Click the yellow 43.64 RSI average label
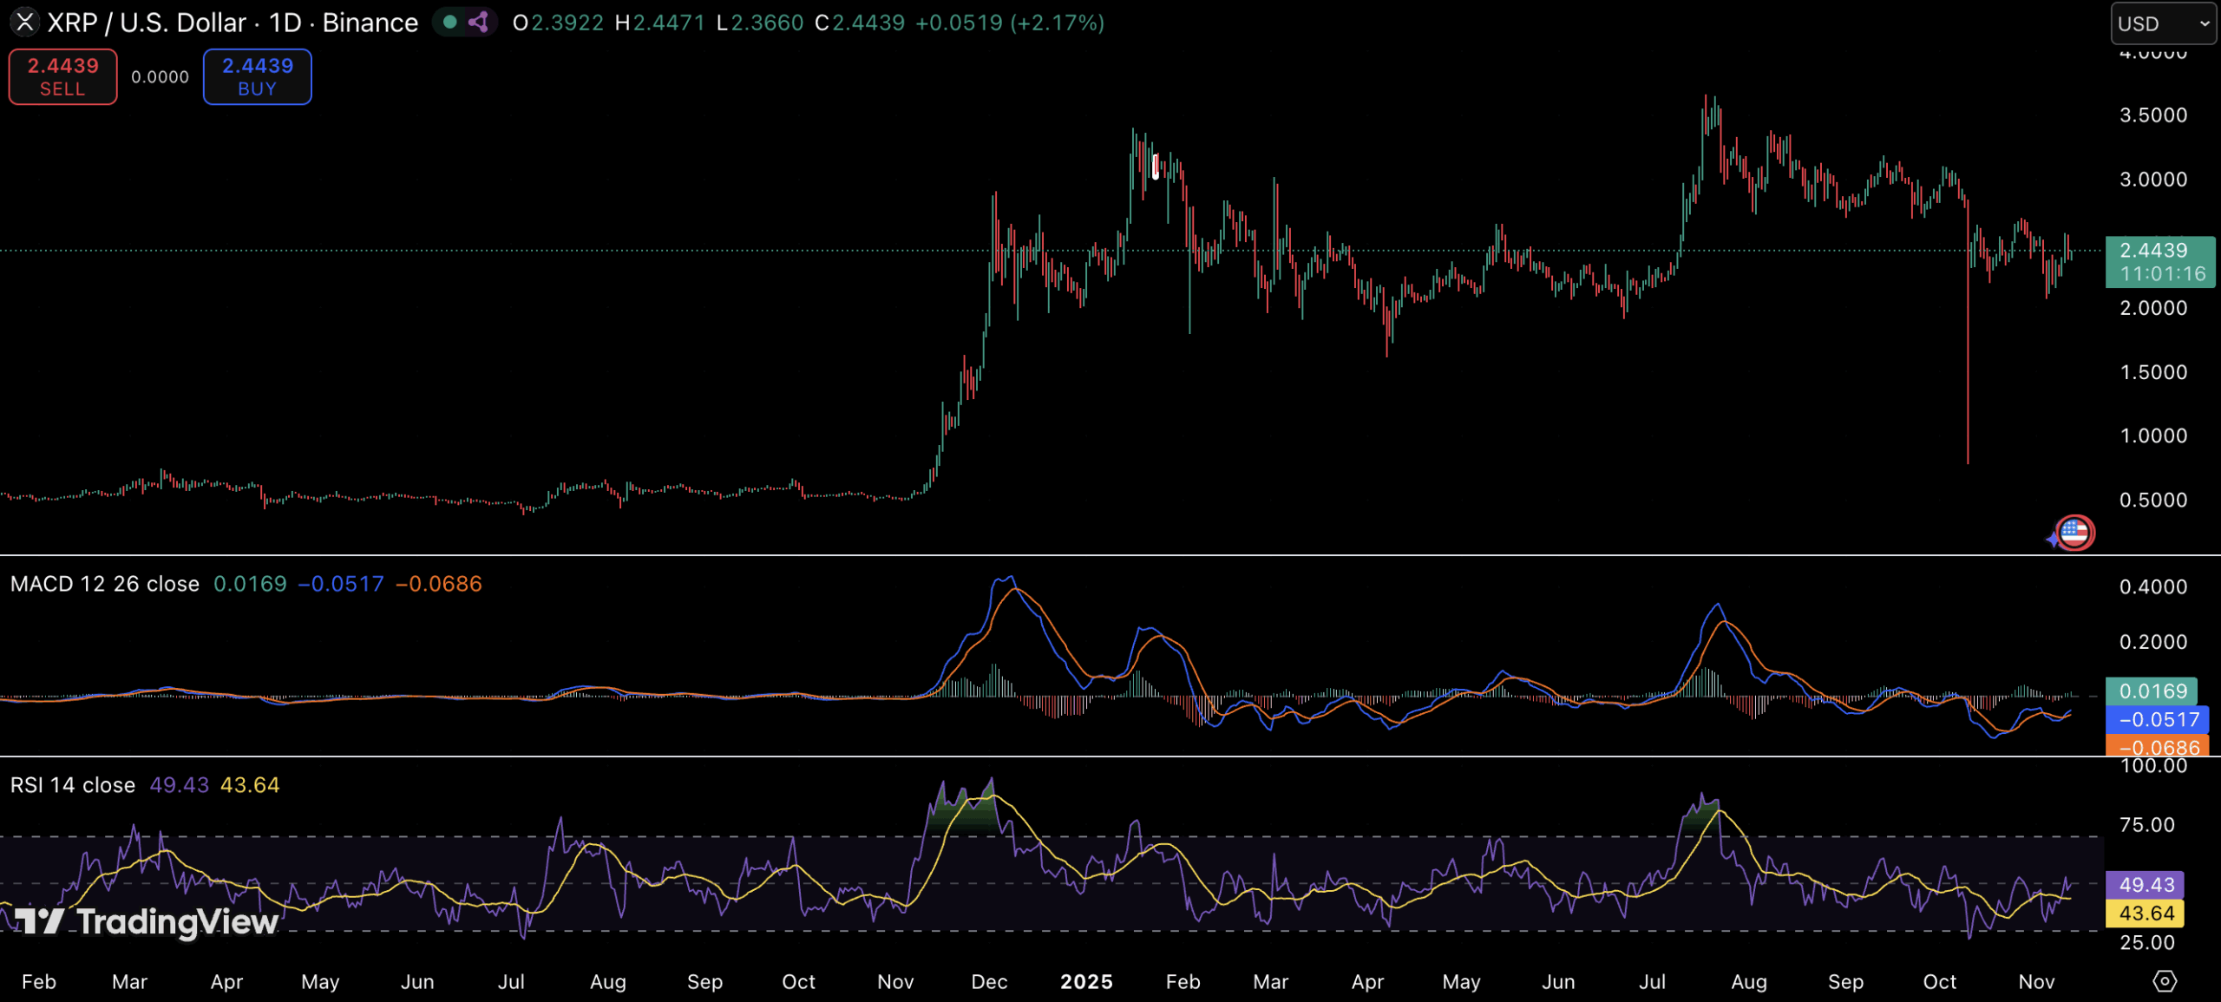The image size is (2221, 1002). (x=2146, y=913)
